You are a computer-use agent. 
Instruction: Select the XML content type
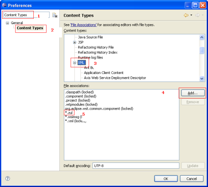81,63
